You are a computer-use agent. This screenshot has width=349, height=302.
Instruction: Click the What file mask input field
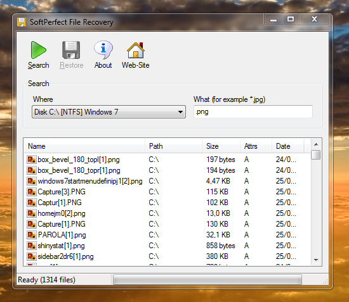tap(253, 111)
